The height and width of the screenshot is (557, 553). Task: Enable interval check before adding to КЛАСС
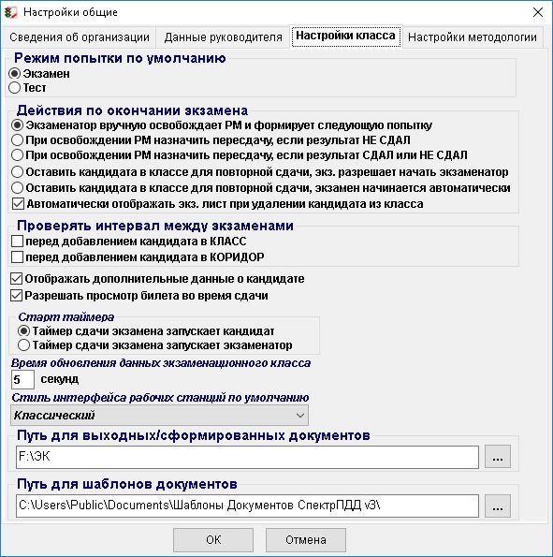(x=129, y=242)
